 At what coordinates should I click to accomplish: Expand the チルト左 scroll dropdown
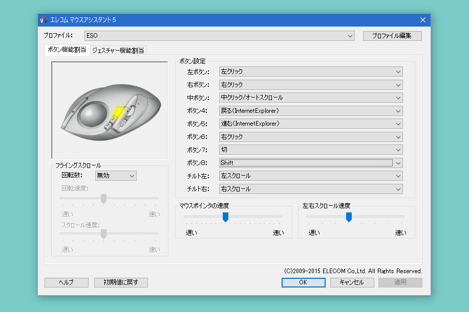tap(311, 176)
